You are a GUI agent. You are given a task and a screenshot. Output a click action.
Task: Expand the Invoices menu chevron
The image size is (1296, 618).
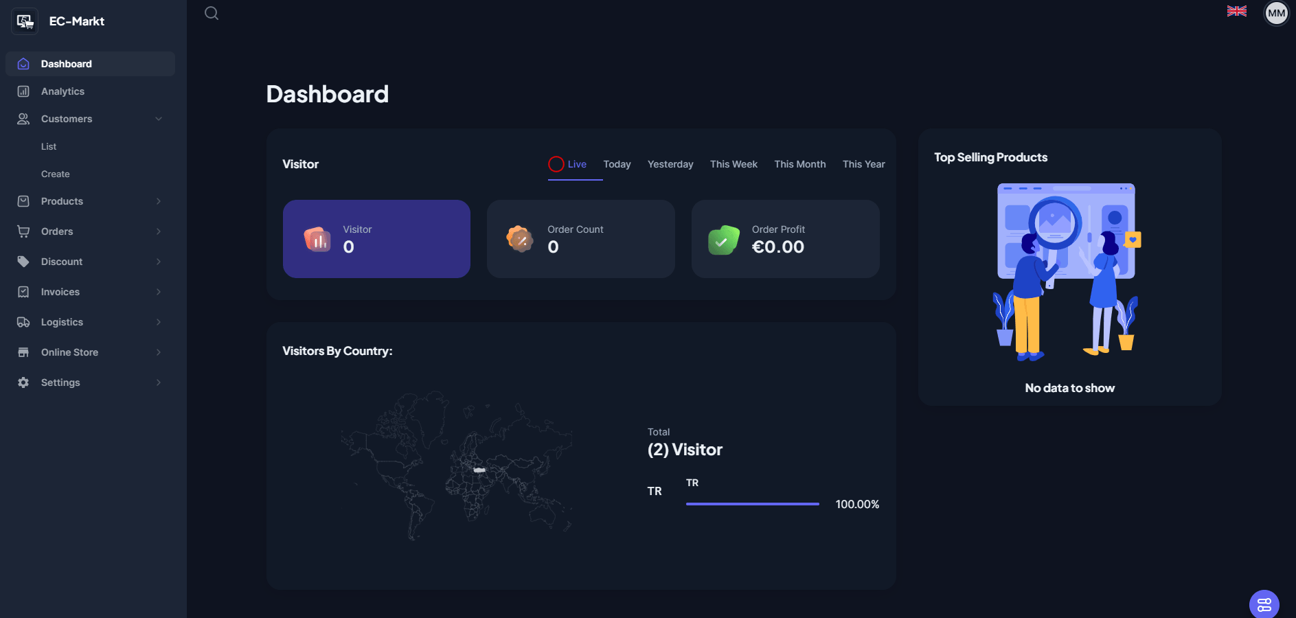(159, 292)
